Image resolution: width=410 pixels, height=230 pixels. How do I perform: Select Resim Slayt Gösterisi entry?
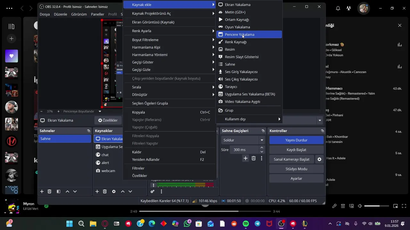[249, 57]
